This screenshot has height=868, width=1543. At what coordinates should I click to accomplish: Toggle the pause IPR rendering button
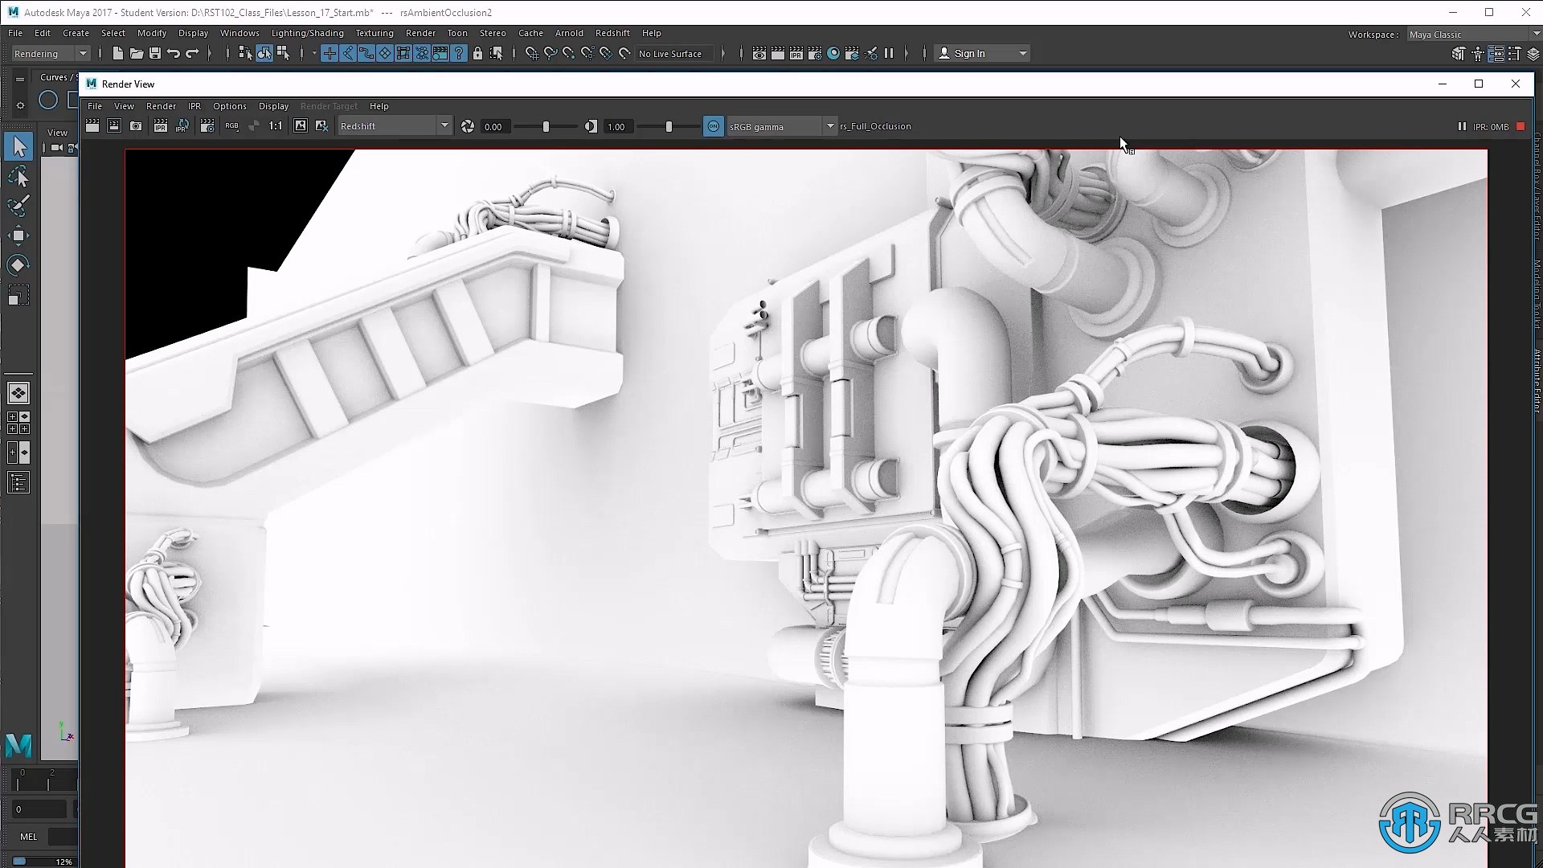tap(1460, 126)
